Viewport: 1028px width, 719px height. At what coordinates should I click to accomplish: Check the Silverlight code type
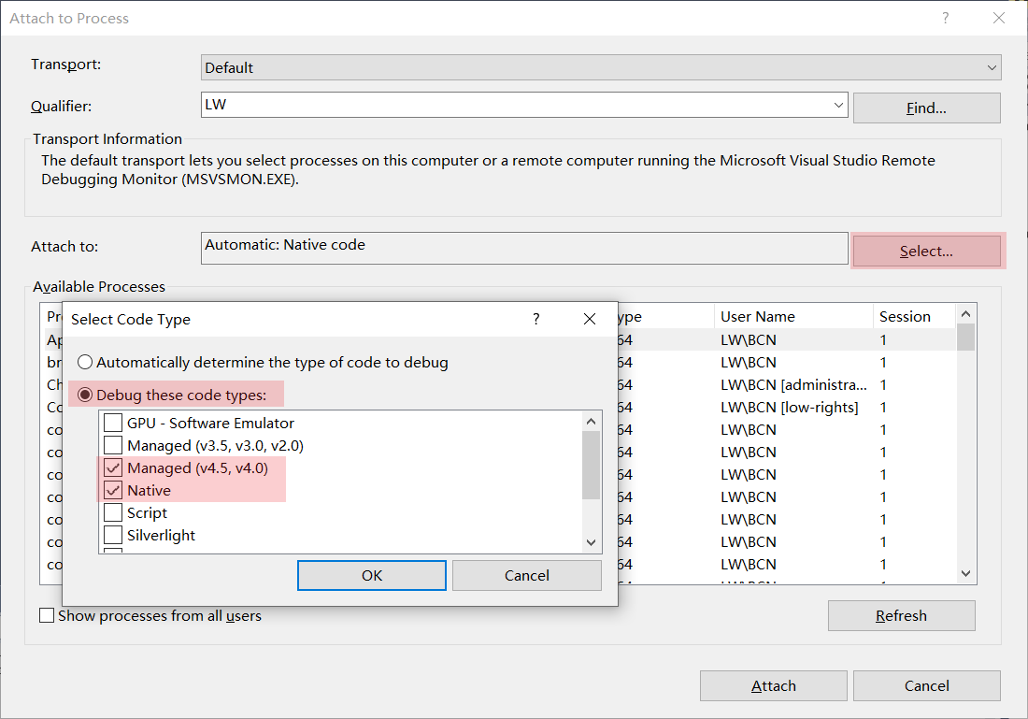[x=113, y=535]
